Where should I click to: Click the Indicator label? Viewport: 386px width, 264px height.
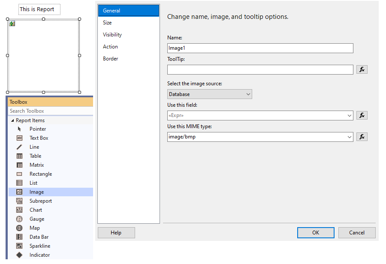point(39,255)
